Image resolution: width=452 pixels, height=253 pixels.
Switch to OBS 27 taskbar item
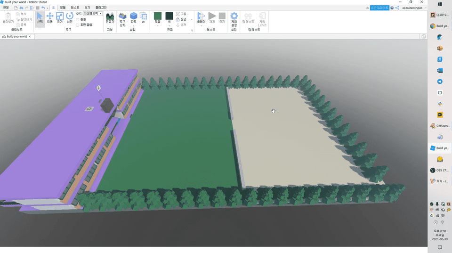coord(440,170)
